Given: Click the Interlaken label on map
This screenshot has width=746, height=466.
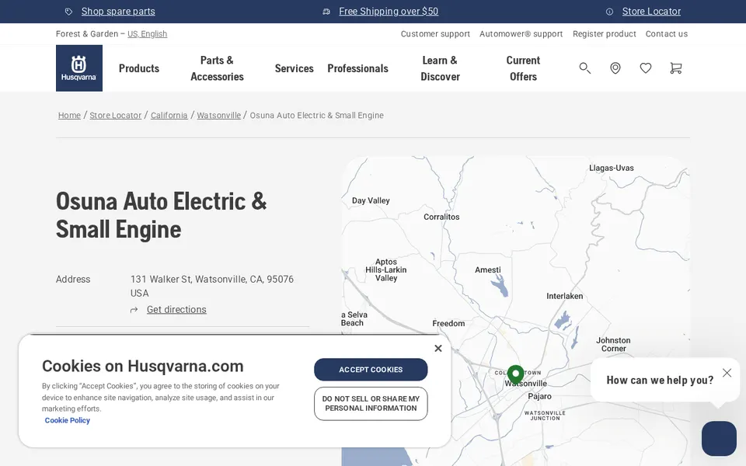Looking at the screenshot, I should coord(565,296).
